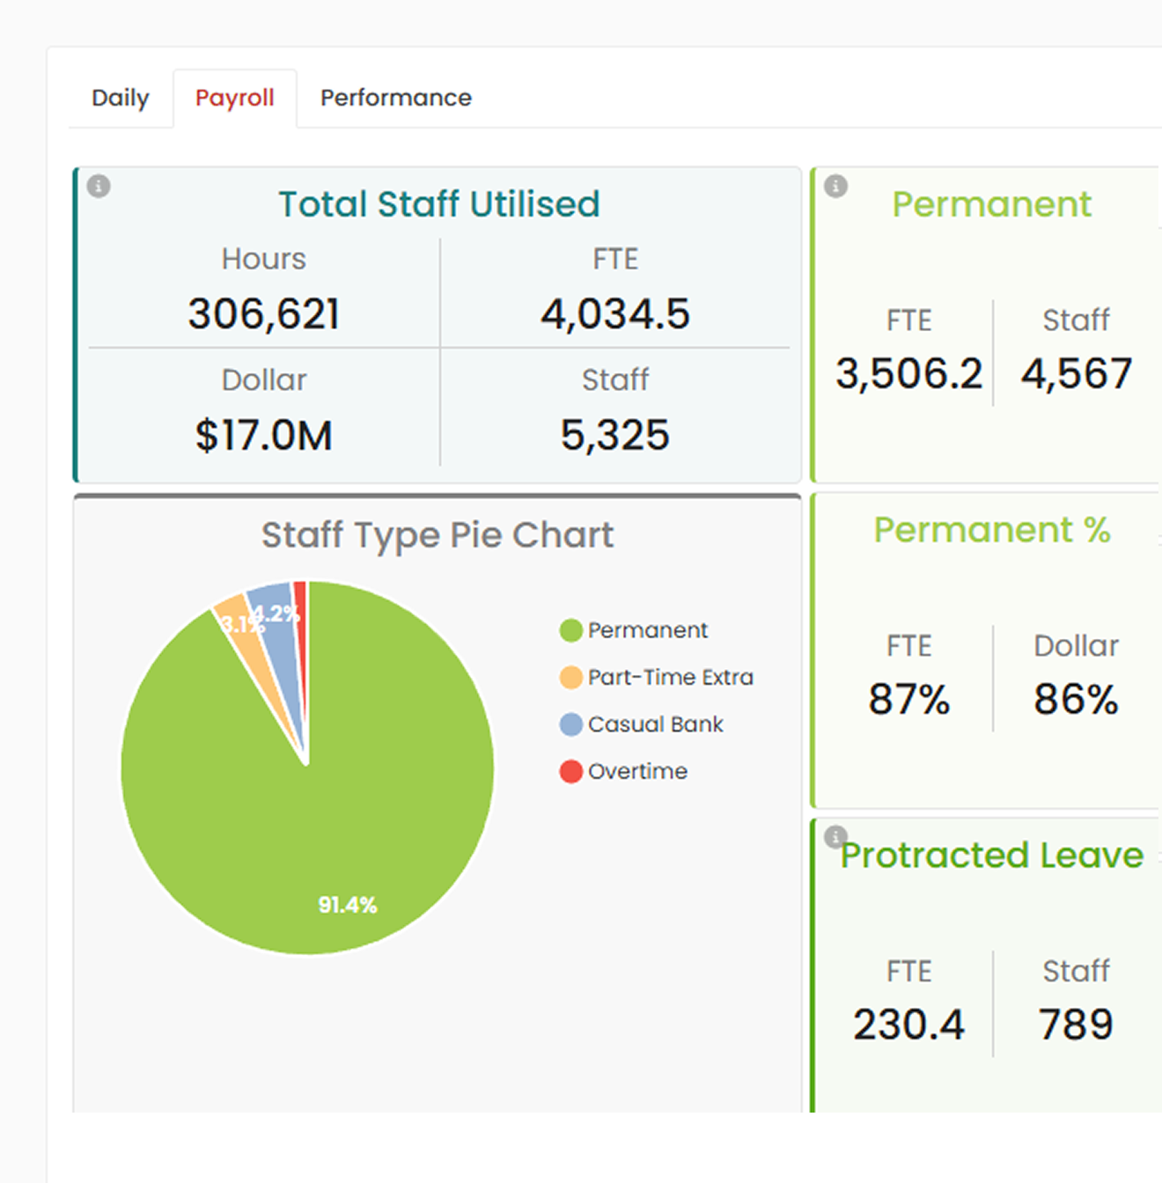1162x1183 pixels.
Task: Click the Dollar value $17.0M
Action: 264,436
